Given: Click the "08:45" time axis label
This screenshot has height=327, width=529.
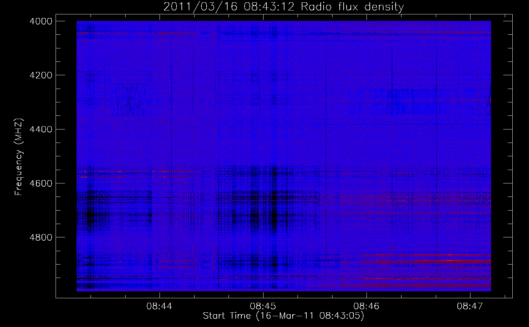Looking at the screenshot, I should [x=263, y=306].
